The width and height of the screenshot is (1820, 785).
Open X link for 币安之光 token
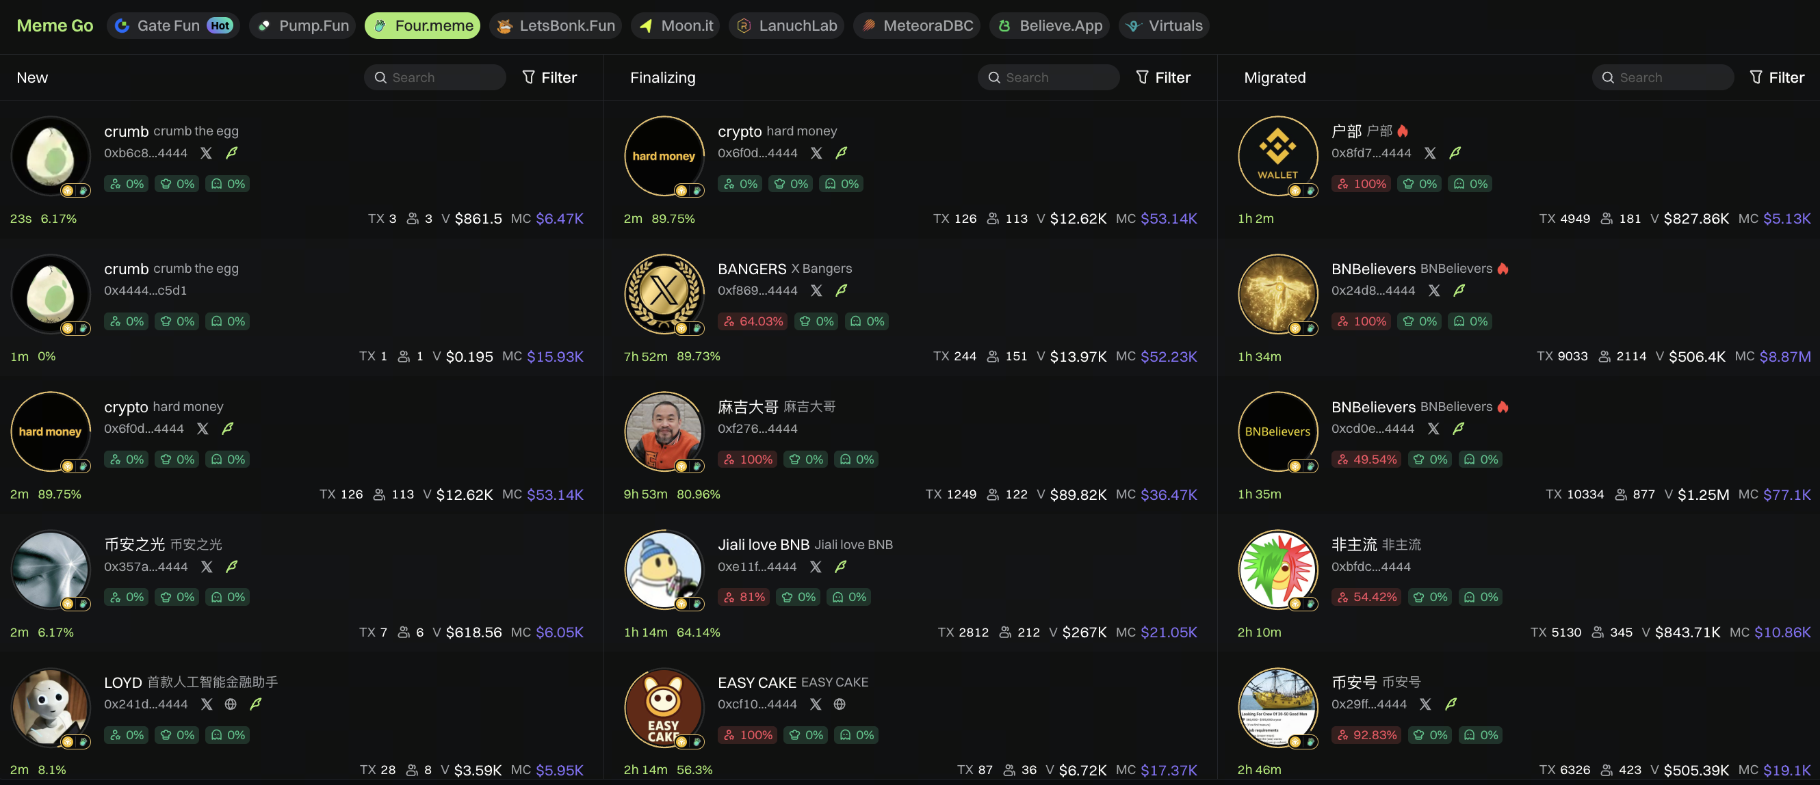pyautogui.click(x=207, y=566)
